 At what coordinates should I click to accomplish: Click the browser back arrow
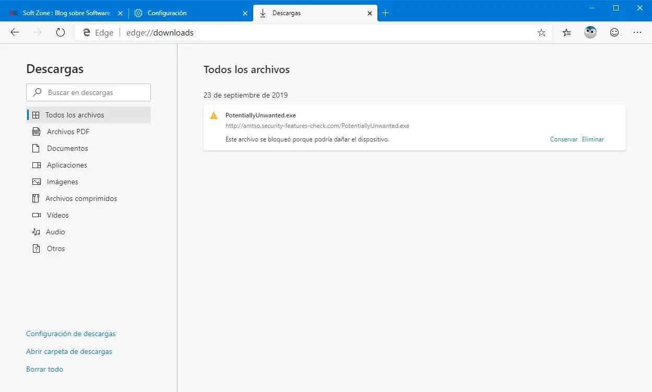click(15, 32)
